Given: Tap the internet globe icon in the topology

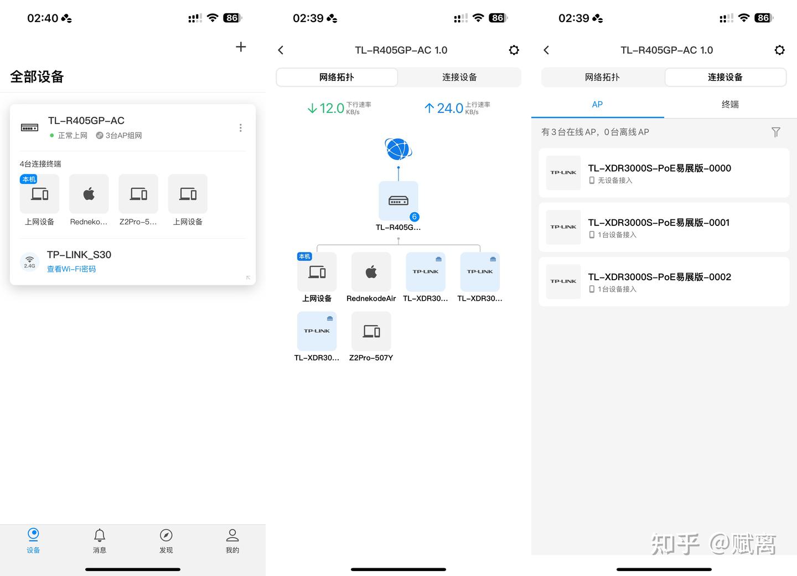Looking at the screenshot, I should pos(398,149).
